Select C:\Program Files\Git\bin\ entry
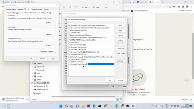Viewport: 194px width, 109px height. point(91,50)
